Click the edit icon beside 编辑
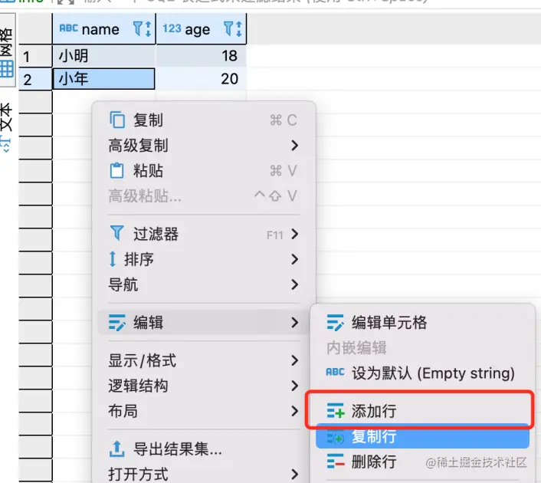The height and width of the screenshot is (483, 541). pyautogui.click(x=117, y=323)
